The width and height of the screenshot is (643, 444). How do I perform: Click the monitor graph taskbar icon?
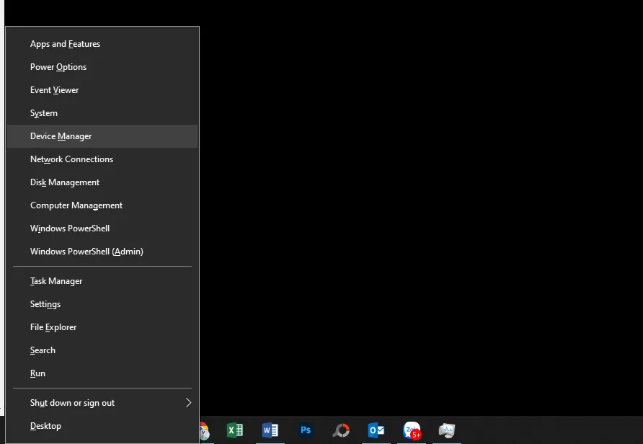tap(447, 430)
